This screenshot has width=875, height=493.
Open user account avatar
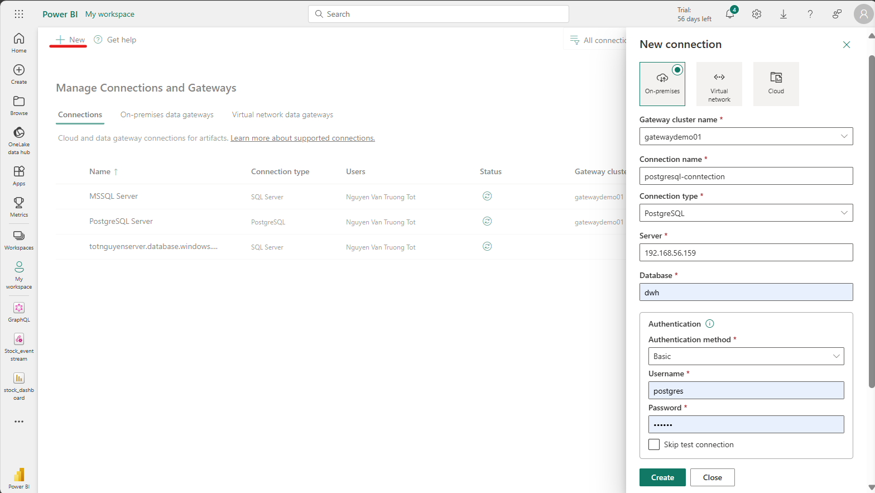click(864, 14)
